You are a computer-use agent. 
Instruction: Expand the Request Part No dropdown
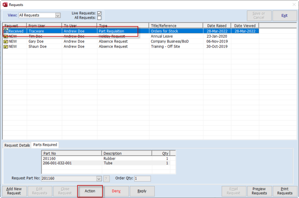(x=99, y=179)
